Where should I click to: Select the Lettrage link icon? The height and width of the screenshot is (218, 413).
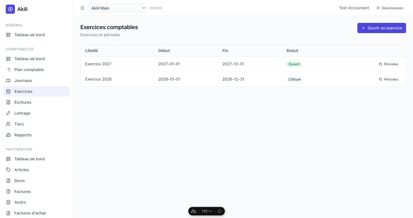click(8, 113)
